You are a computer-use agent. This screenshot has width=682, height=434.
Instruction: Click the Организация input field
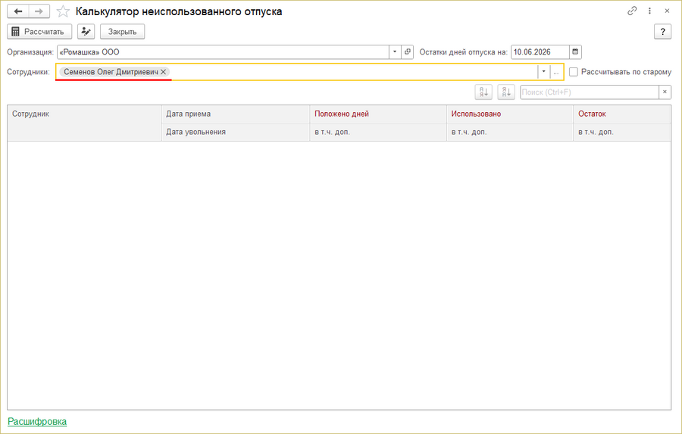(223, 52)
